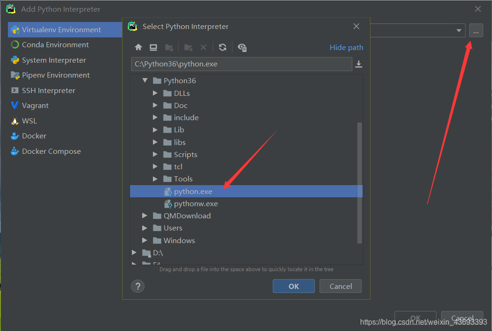The width and height of the screenshot is (492, 331).
Task: Select the QMDownload folder row
Action: [246, 216]
